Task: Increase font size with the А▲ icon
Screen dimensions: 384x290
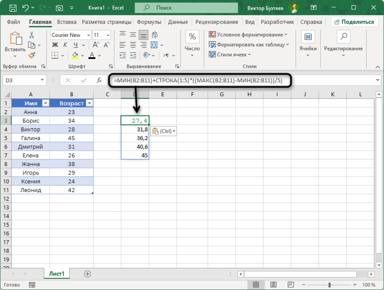Action: pos(96,43)
